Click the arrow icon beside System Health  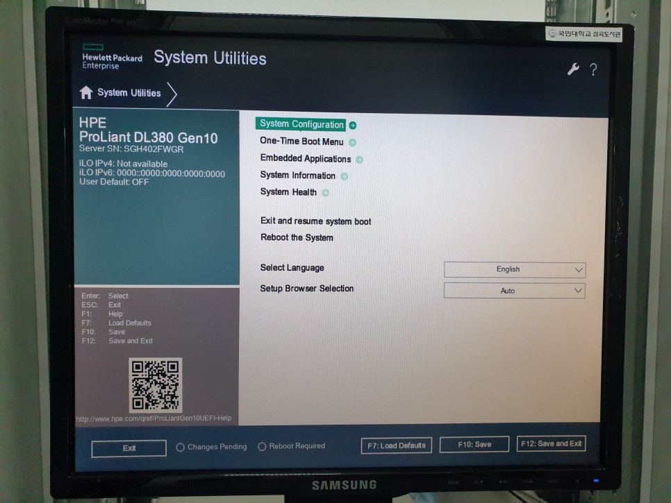click(x=325, y=193)
